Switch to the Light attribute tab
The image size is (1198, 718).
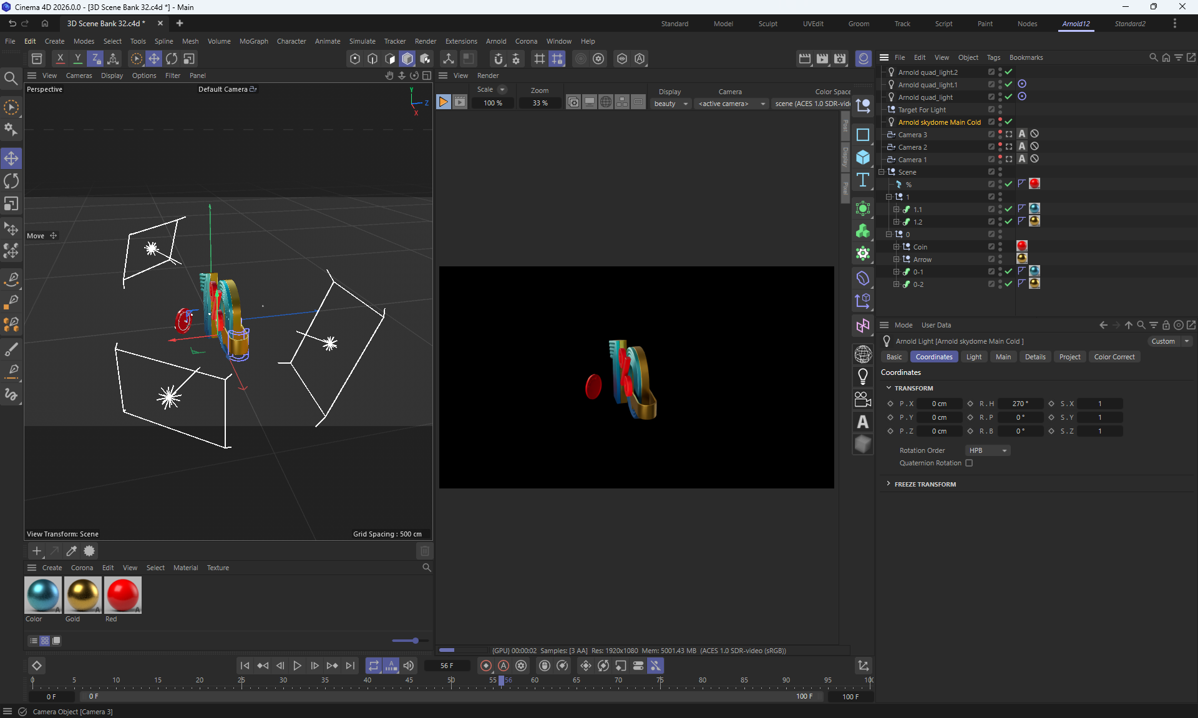click(x=973, y=357)
